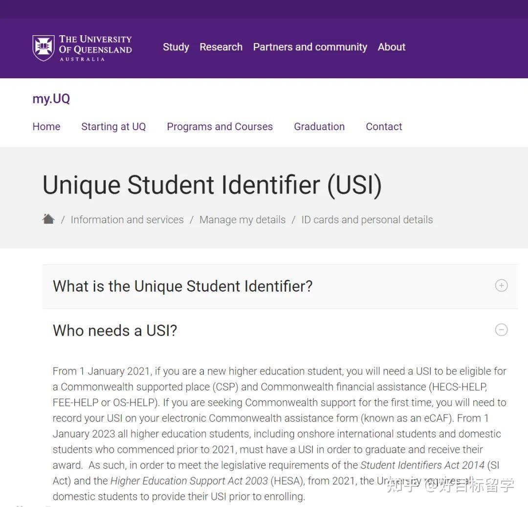Screen dimensions: 528x507
Task: Follow the Information and services breadcrumb link
Action: pyautogui.click(x=127, y=220)
